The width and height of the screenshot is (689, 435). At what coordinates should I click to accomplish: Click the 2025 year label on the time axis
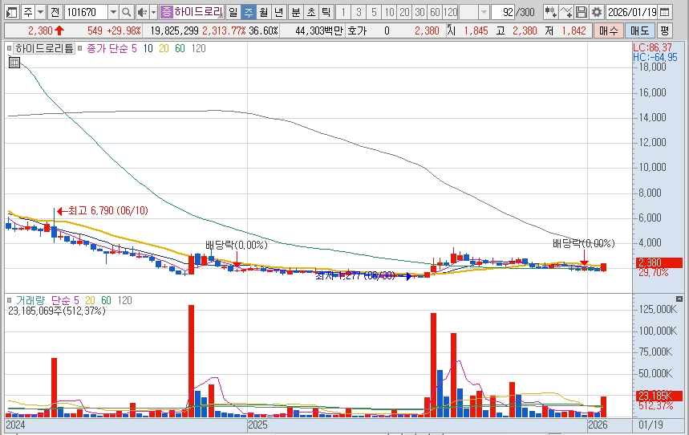point(257,425)
